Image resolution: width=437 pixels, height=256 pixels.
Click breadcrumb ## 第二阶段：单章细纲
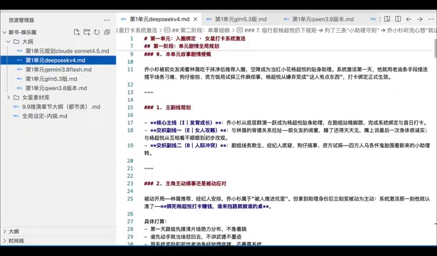[201, 30]
